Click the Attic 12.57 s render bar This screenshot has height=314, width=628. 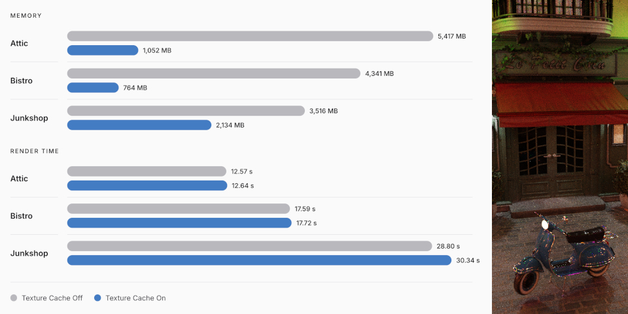click(147, 171)
